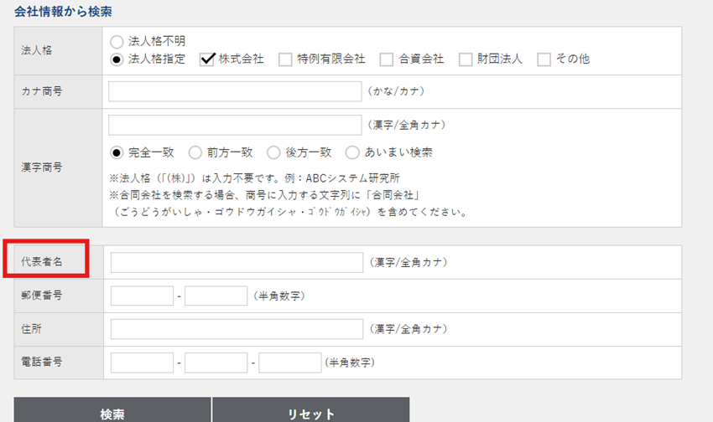The height and width of the screenshot is (422, 713).
Task: Select the 法人格指定 radio button
Action: coord(117,59)
